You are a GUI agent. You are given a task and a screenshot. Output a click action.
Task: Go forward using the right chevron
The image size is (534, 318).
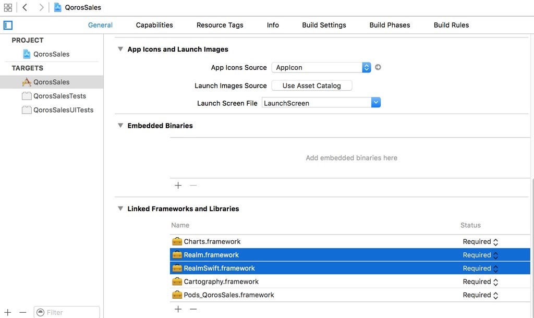pos(41,8)
